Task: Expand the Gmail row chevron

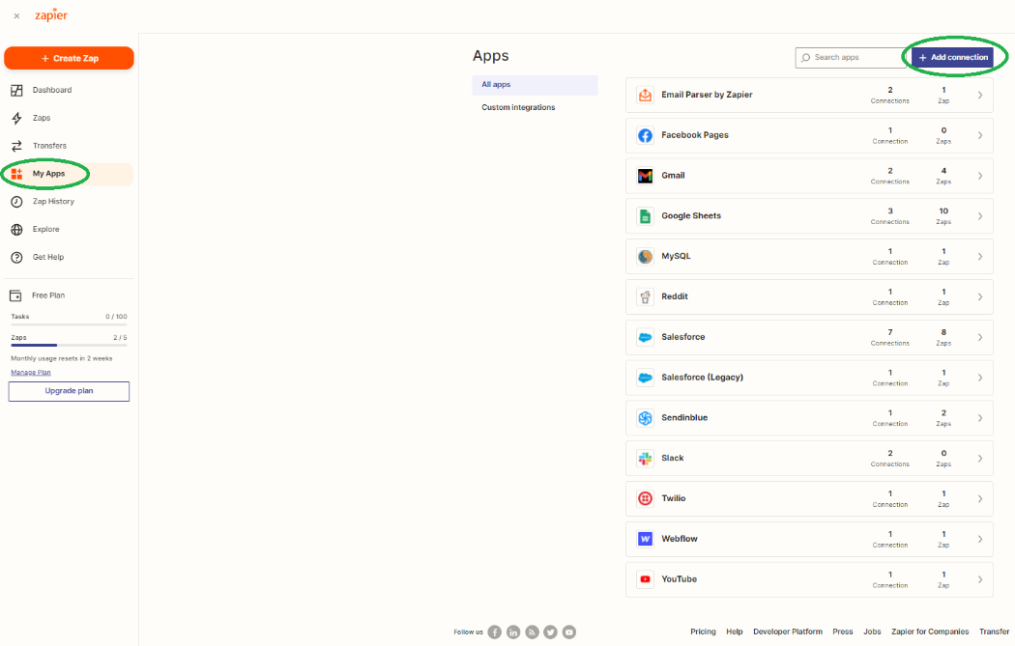Action: coord(980,176)
